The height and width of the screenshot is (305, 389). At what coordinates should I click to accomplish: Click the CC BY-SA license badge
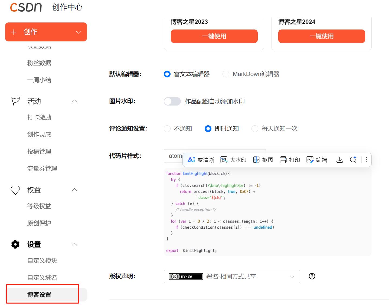click(186, 277)
